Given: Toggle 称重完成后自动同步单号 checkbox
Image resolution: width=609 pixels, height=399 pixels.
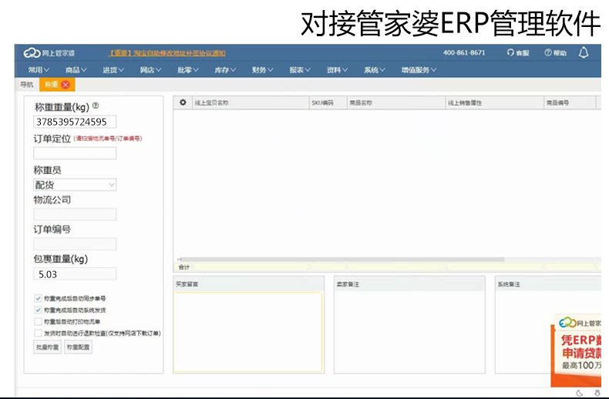Looking at the screenshot, I should (38, 298).
